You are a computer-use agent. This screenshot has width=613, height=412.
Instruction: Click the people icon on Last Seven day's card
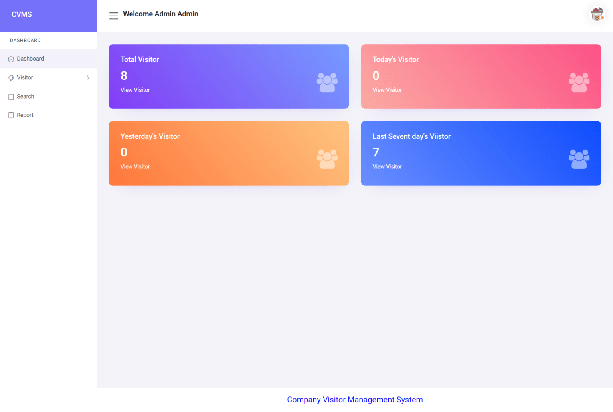tap(579, 158)
